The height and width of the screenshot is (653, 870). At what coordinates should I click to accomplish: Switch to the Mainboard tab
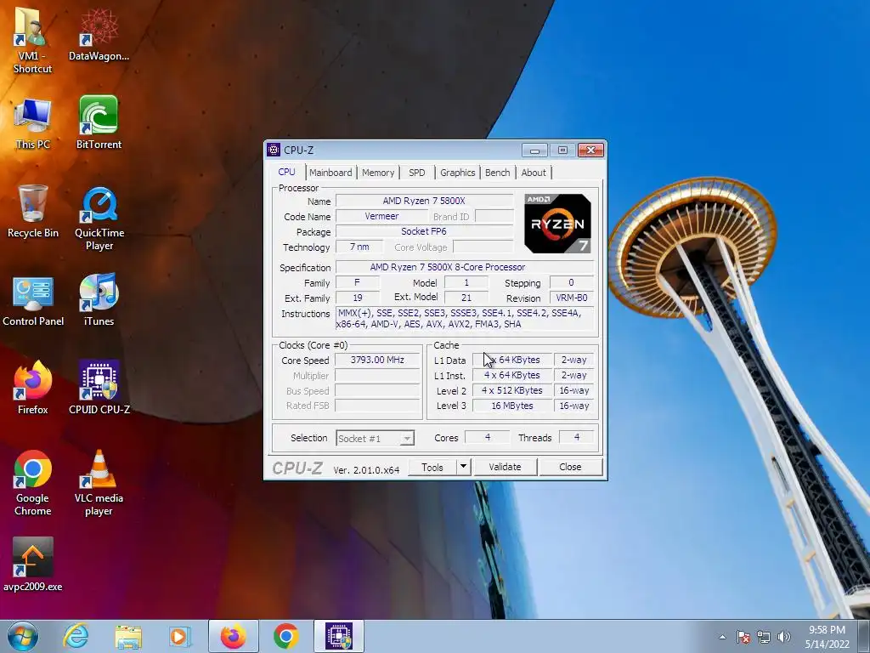330,173
